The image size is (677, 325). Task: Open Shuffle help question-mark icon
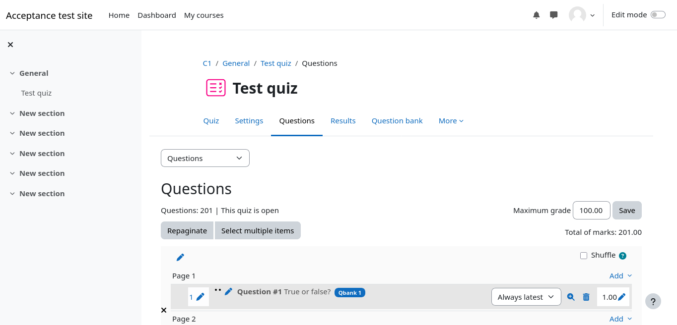[622, 256]
